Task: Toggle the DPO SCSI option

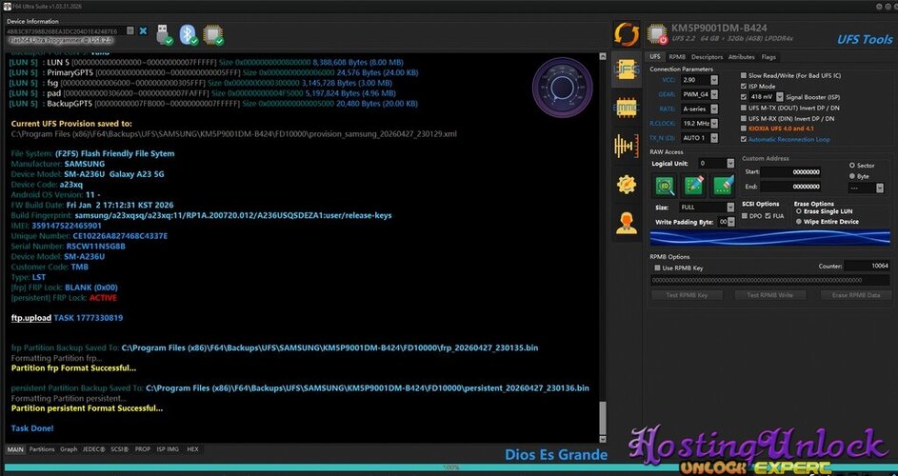Action: click(x=745, y=216)
